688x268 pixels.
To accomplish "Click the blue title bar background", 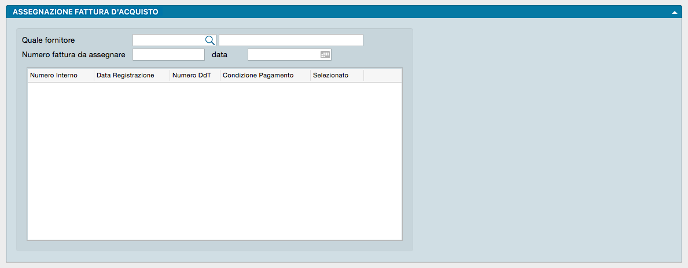I will click(x=405, y=12).
